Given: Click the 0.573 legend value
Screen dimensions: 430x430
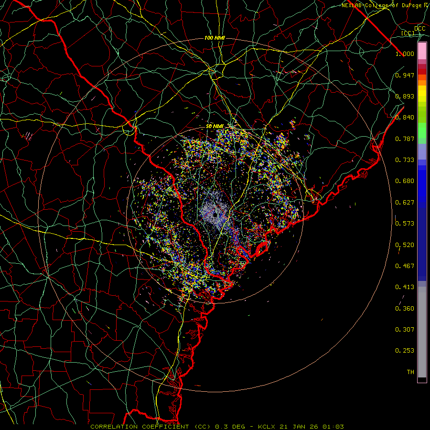Looking at the screenshot, I should [x=405, y=224].
